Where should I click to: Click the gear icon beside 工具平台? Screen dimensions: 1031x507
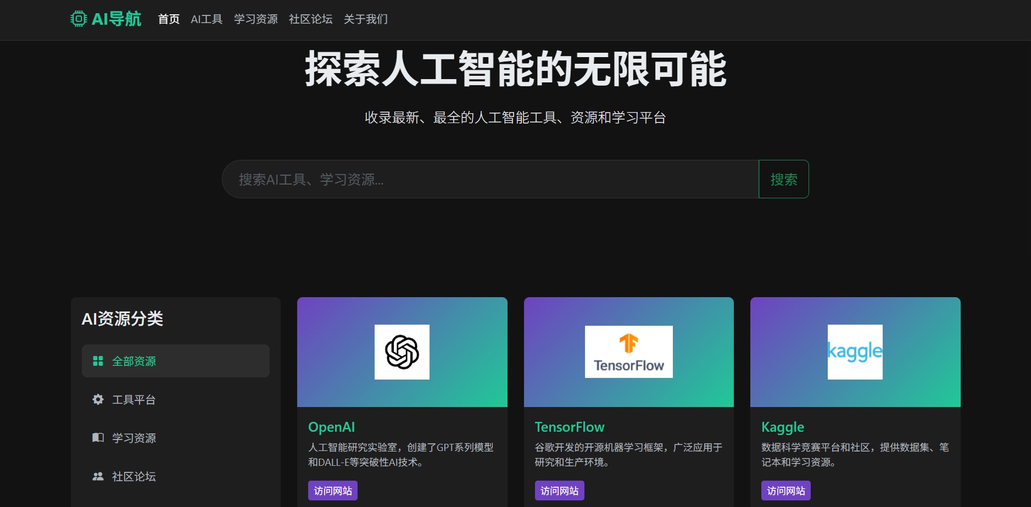pyautogui.click(x=98, y=399)
